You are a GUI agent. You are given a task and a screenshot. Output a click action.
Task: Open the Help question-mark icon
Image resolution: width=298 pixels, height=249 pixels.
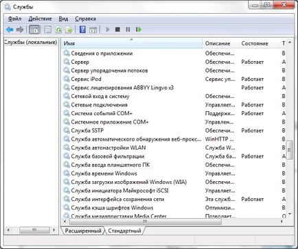coord(82,29)
